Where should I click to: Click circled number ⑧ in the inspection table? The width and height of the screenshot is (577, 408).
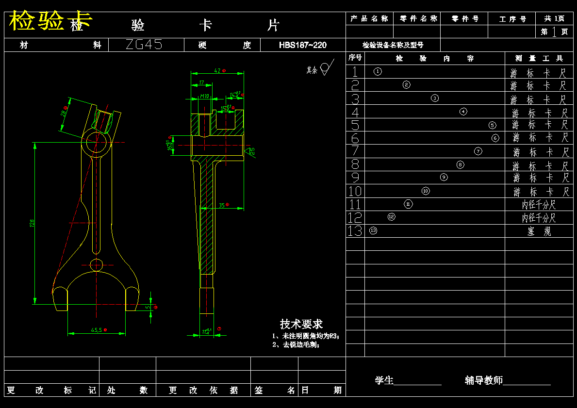tap(461, 164)
